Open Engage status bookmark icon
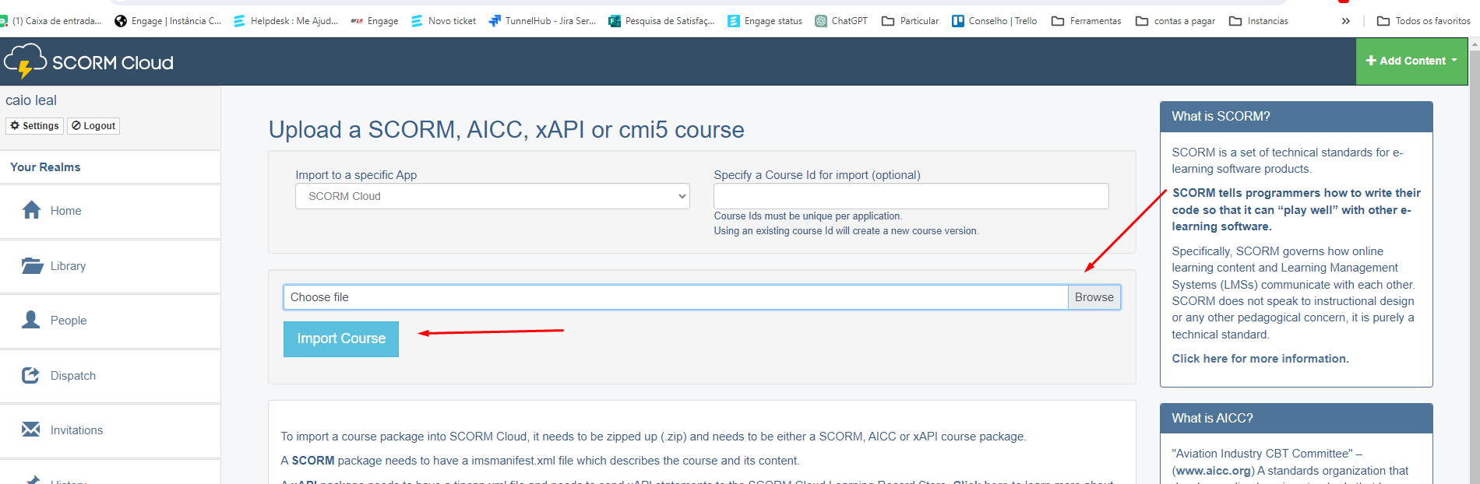Image resolution: width=1480 pixels, height=484 pixels. point(734,21)
